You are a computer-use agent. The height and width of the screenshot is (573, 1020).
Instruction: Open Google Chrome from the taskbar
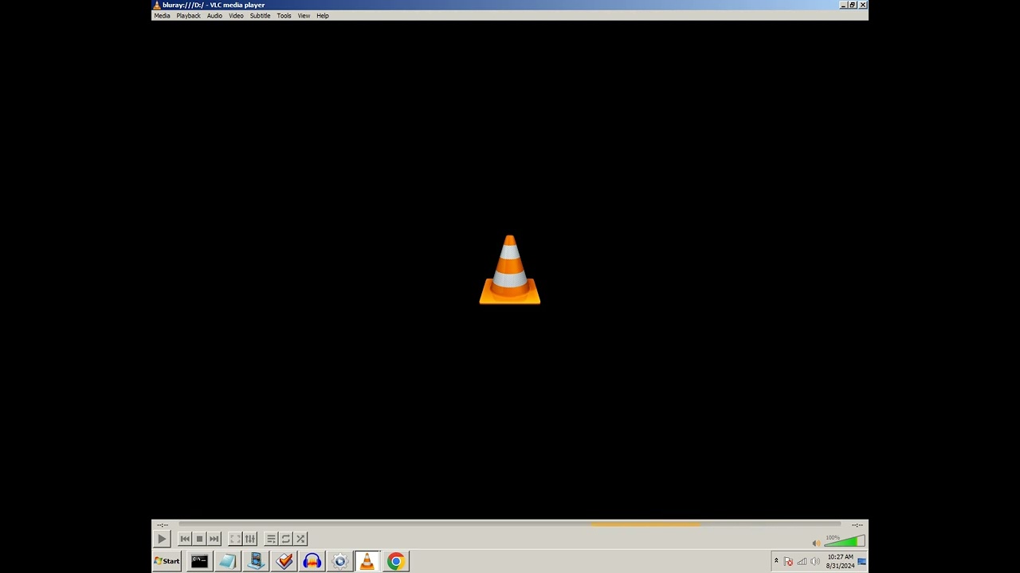point(396,561)
